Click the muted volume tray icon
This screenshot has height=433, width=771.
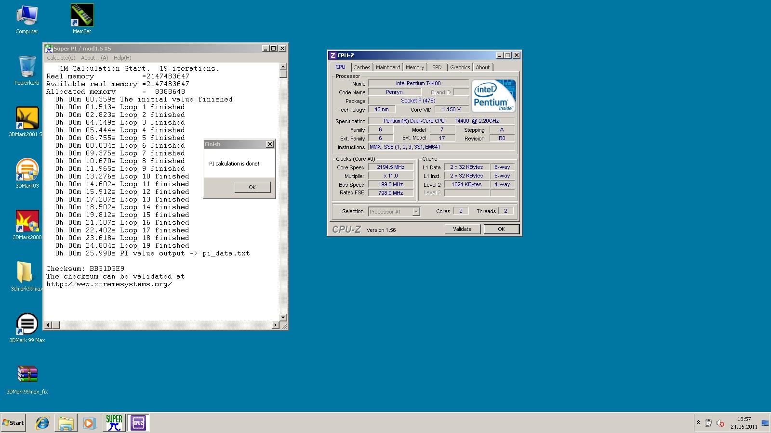point(720,423)
